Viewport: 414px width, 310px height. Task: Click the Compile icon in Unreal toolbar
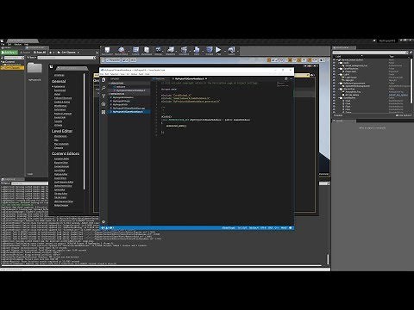pyautogui.click(x=210, y=51)
